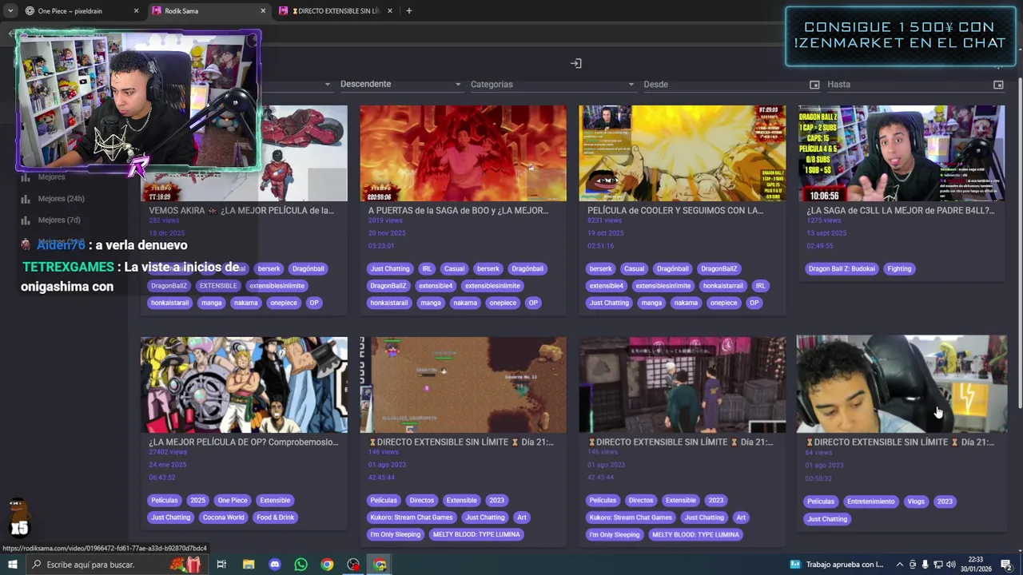Open the Desde calendar picker icon
This screenshot has width=1023, height=575.
[814, 85]
